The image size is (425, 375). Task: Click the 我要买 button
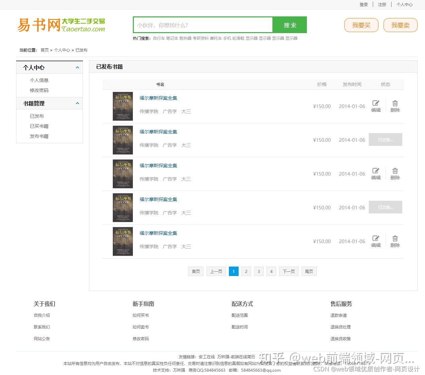[361, 25]
